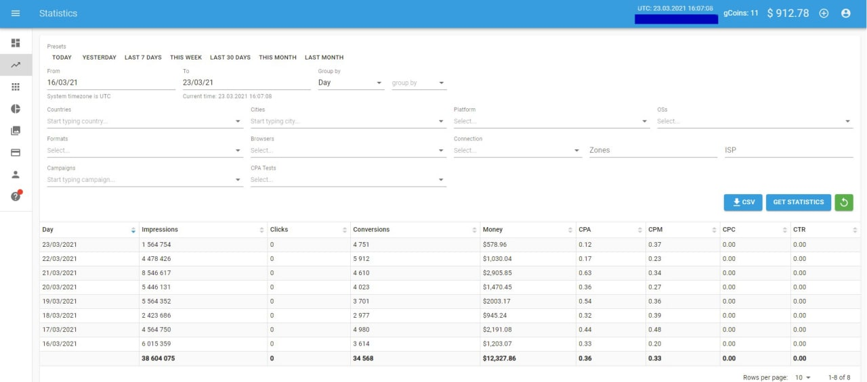The image size is (867, 382).
Task: Sort by Conversions column arrows
Action: (x=474, y=231)
